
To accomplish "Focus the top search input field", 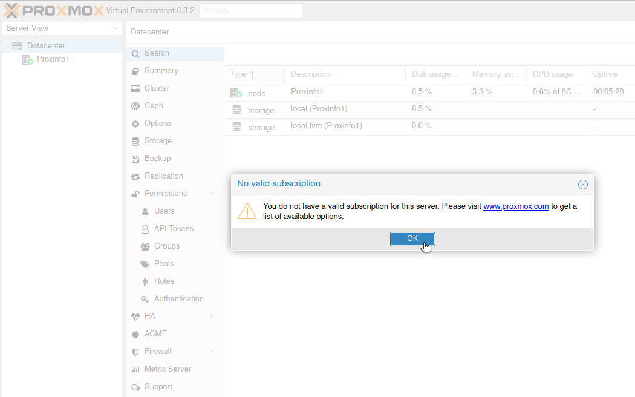I will click(251, 11).
